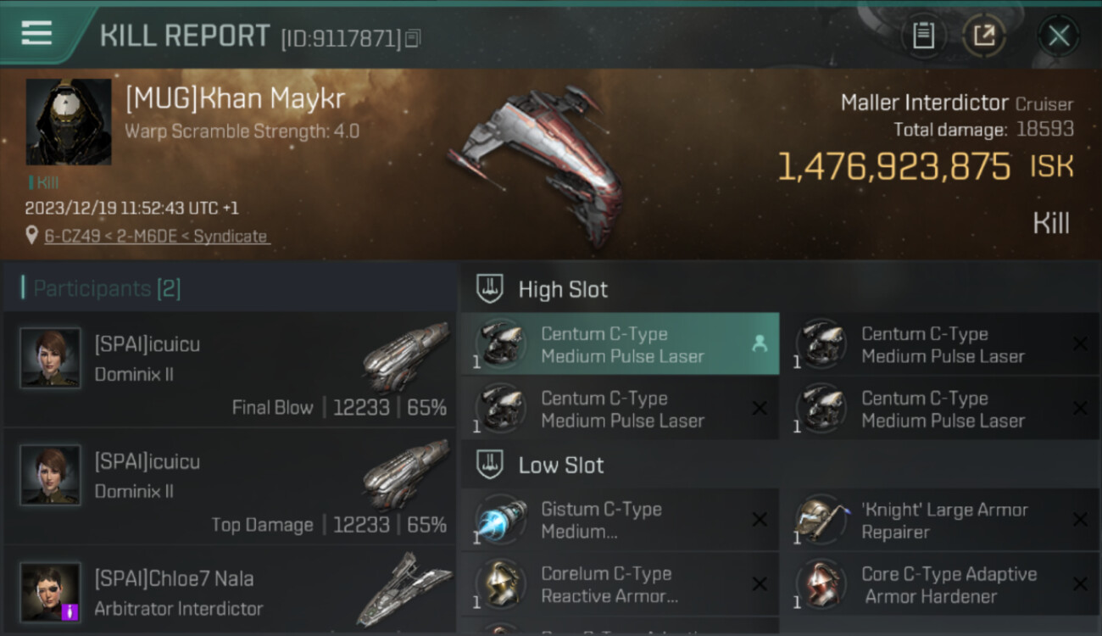Open icuicu's Top Damage participant entry

coord(229,487)
